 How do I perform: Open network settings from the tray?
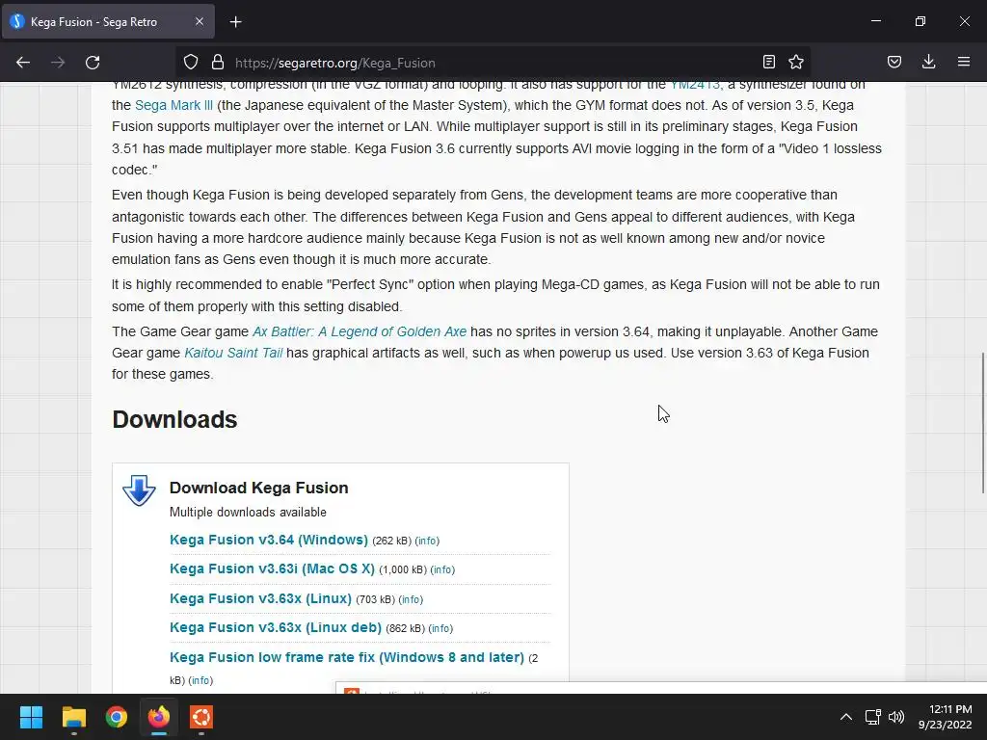pyautogui.click(x=872, y=717)
